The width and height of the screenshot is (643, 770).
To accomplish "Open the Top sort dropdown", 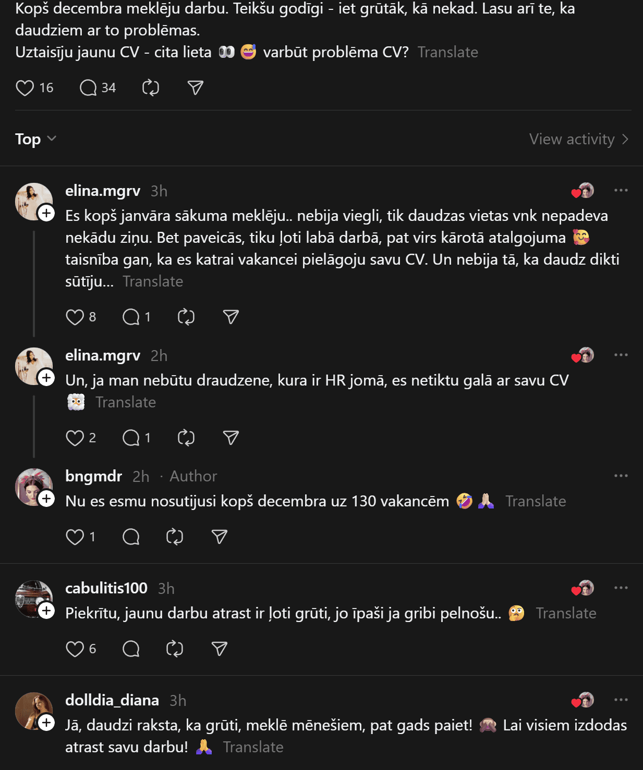I will coord(35,139).
